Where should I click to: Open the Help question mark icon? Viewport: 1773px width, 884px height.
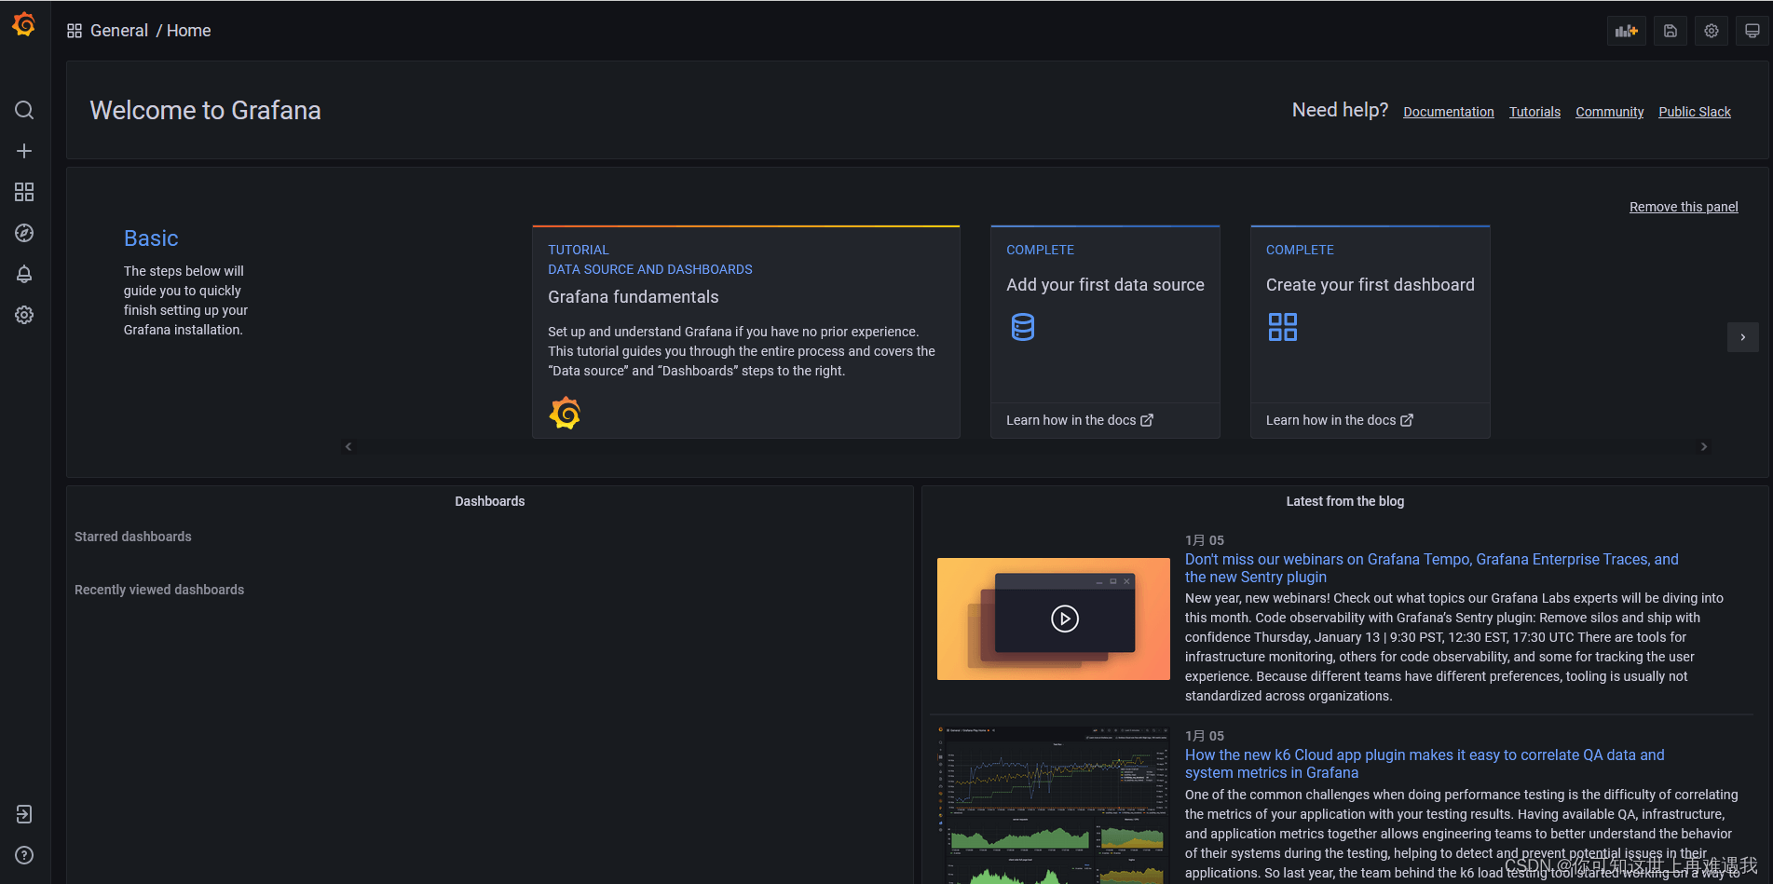pyautogui.click(x=24, y=855)
